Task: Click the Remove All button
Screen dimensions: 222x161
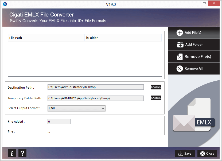Action: point(194,69)
